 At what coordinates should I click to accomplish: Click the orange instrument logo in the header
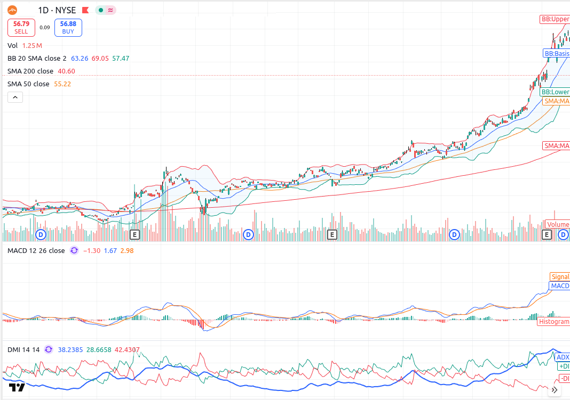11,10
